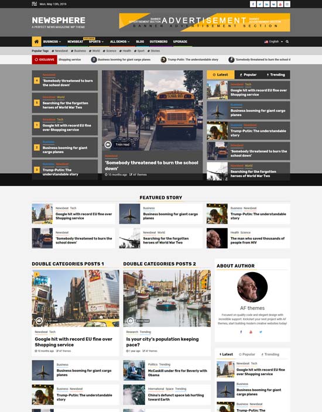Screen dimensions: 322x412
Task: Go to the home icon in the navigation bar
Action: point(36,42)
